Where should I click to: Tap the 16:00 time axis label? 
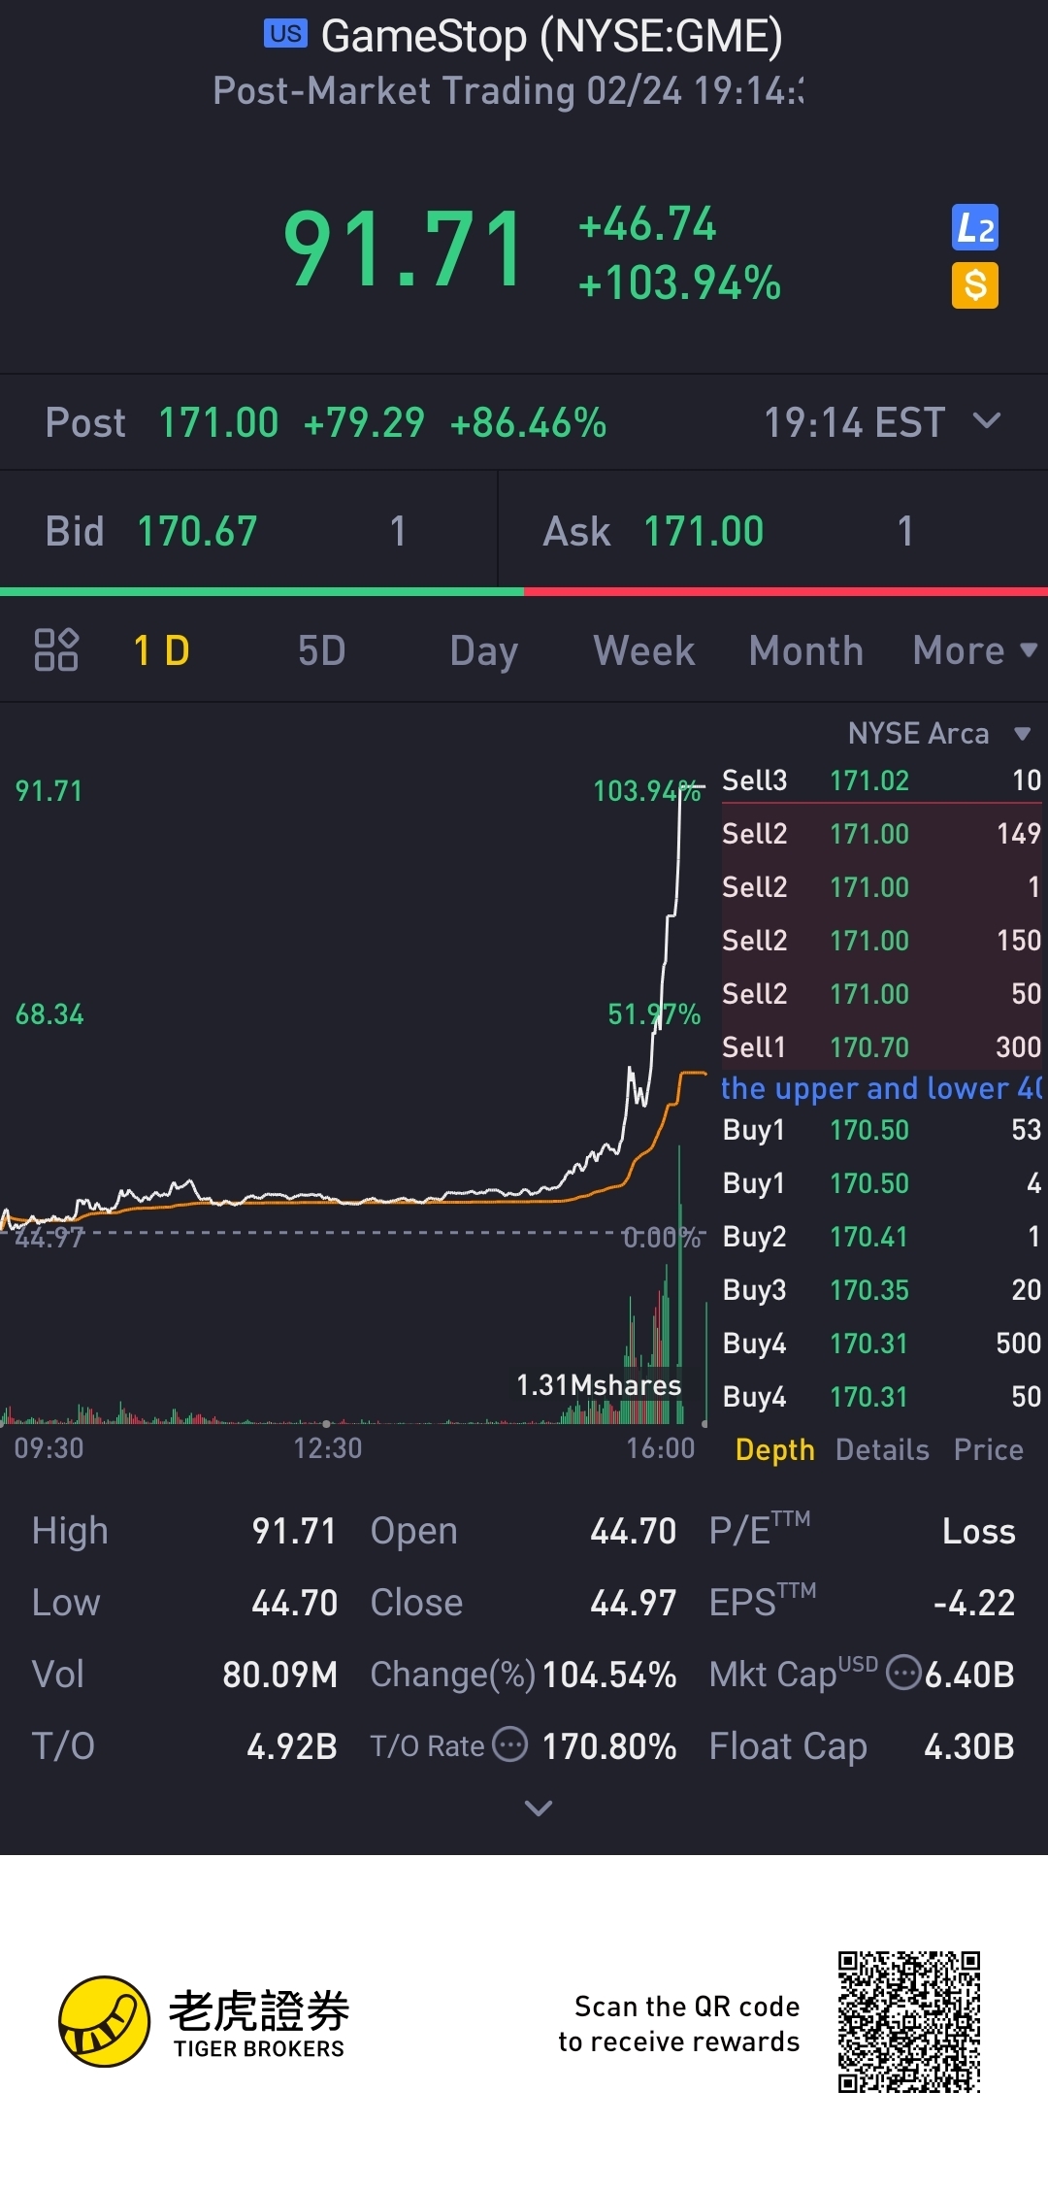[x=660, y=1448]
